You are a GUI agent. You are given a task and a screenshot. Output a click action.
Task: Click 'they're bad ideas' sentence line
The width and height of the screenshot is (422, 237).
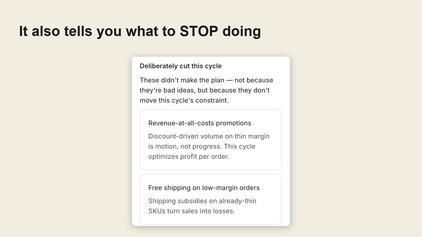click(x=205, y=90)
